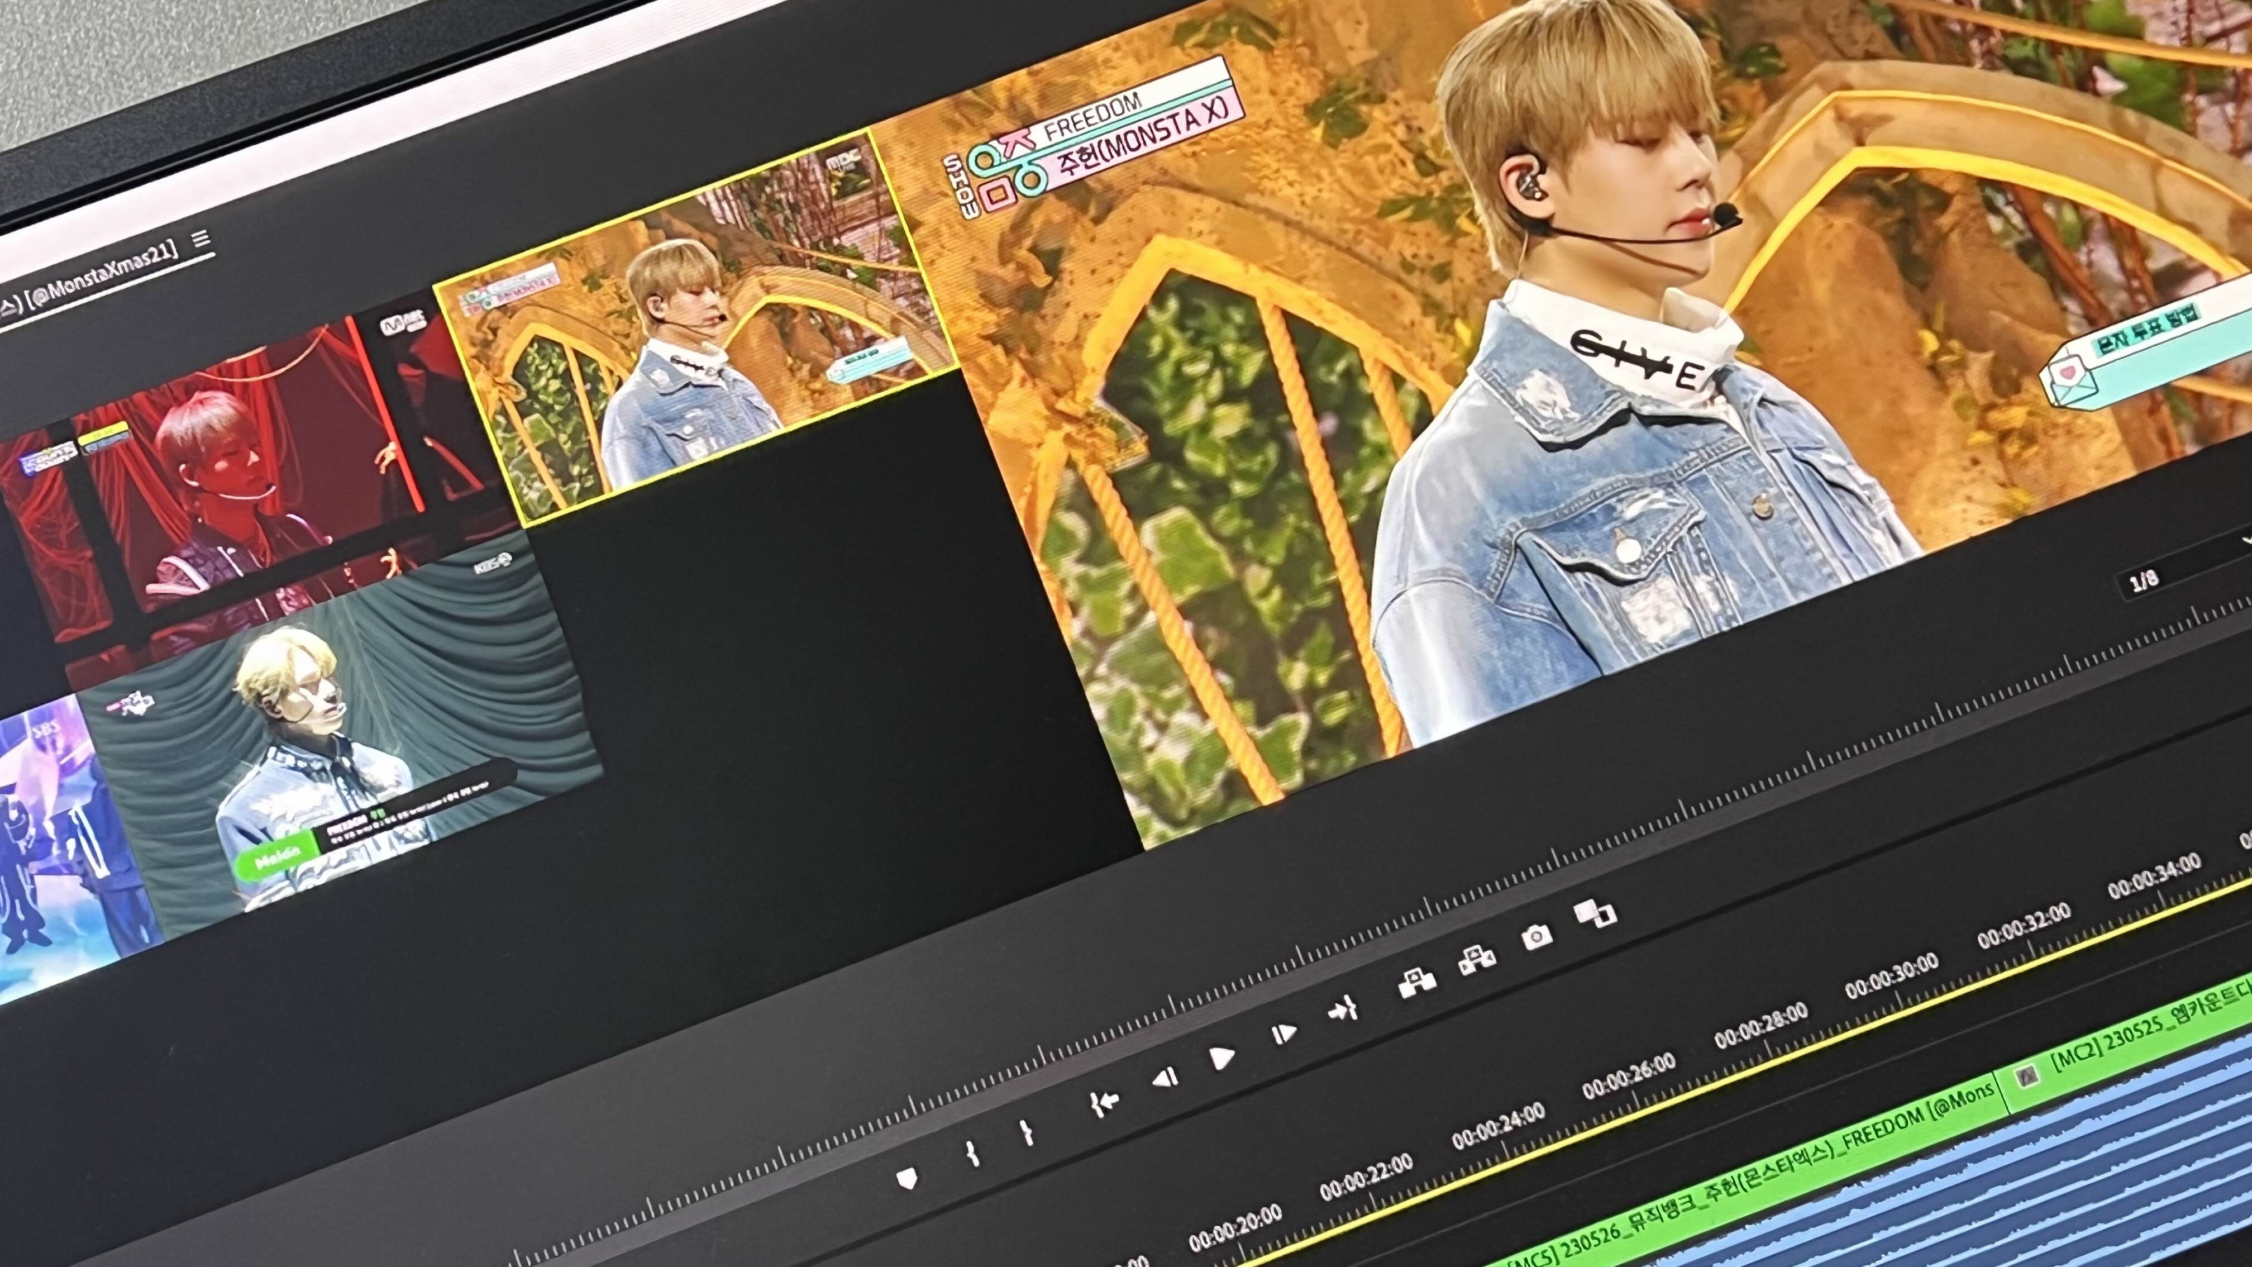Click the Lift icon
Viewport: 2252px width, 1267px height.
[1416, 984]
